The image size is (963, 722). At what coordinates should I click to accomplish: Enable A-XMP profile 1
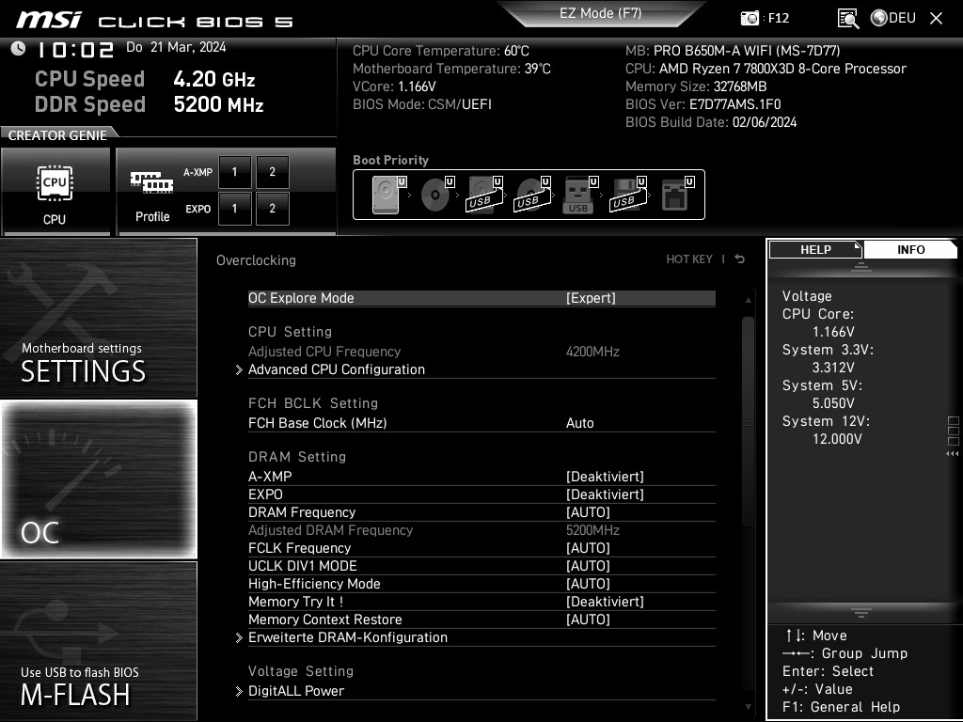point(234,172)
